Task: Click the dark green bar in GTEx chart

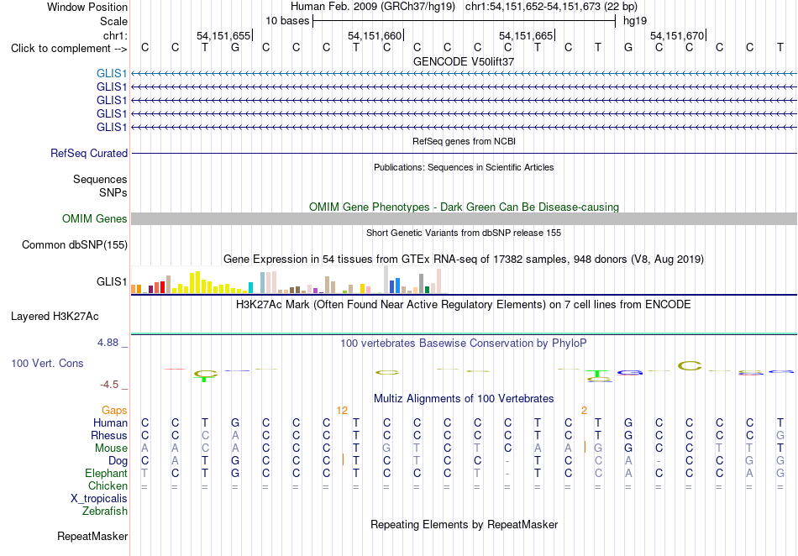Action: point(428,290)
